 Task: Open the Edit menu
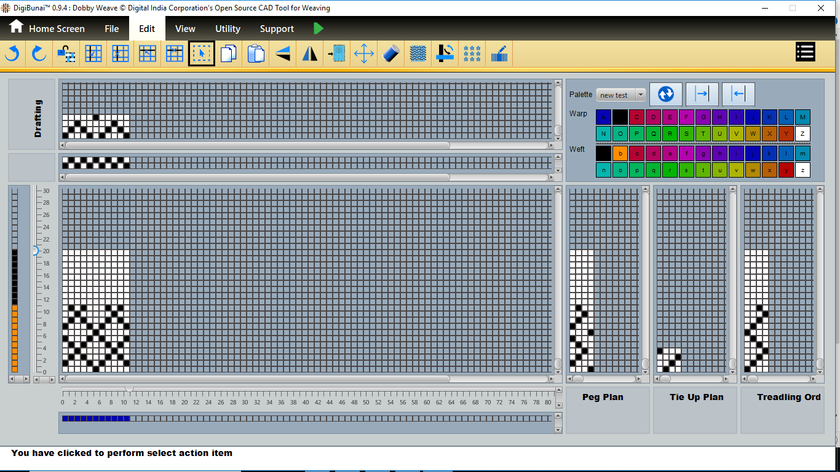point(147,29)
